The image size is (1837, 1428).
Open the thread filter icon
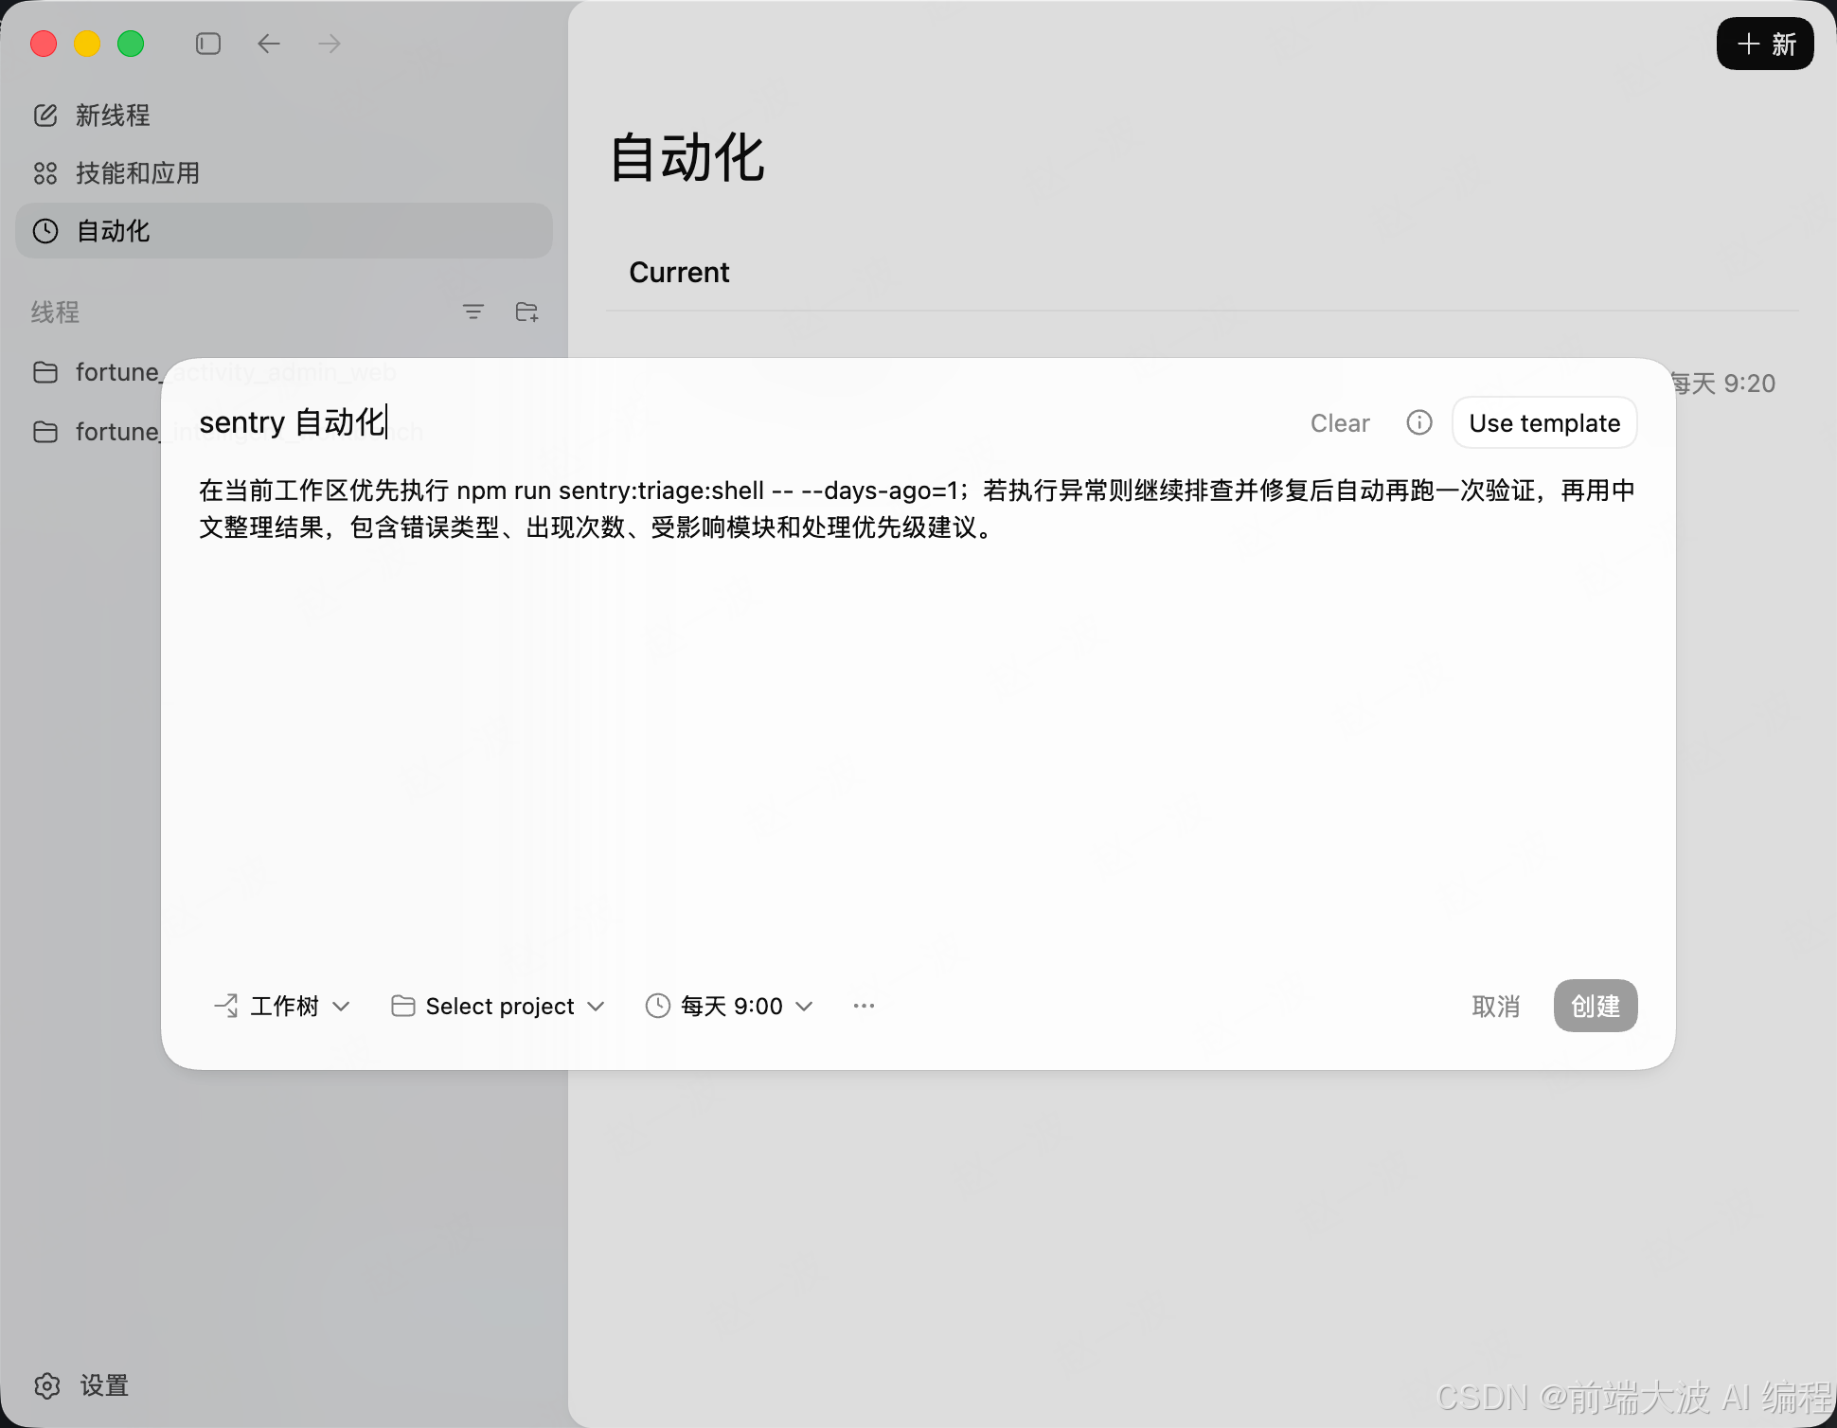(x=473, y=312)
